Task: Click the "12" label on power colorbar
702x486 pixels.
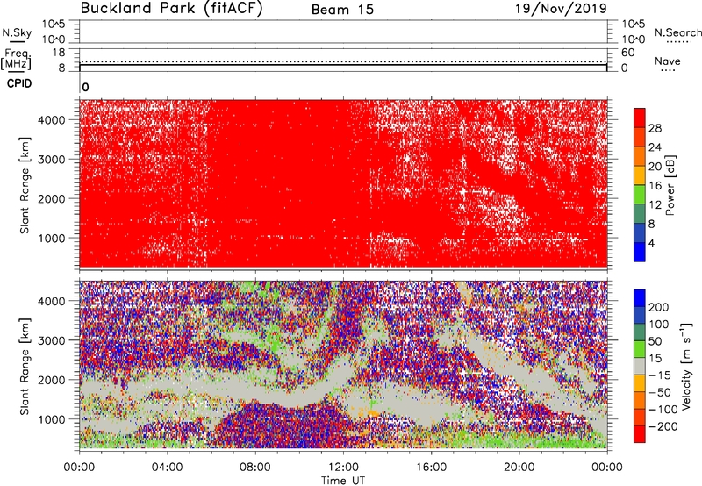Action: click(655, 205)
